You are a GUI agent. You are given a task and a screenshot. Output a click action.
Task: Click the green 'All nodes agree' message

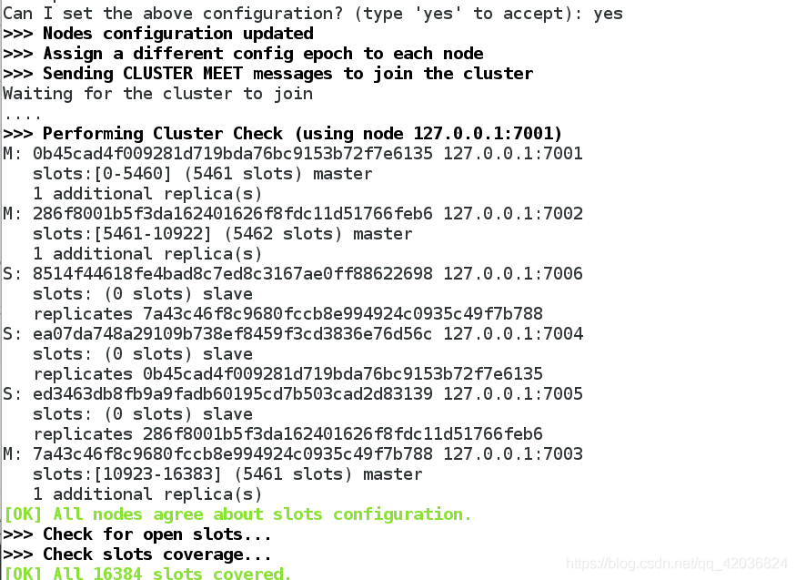[237, 514]
